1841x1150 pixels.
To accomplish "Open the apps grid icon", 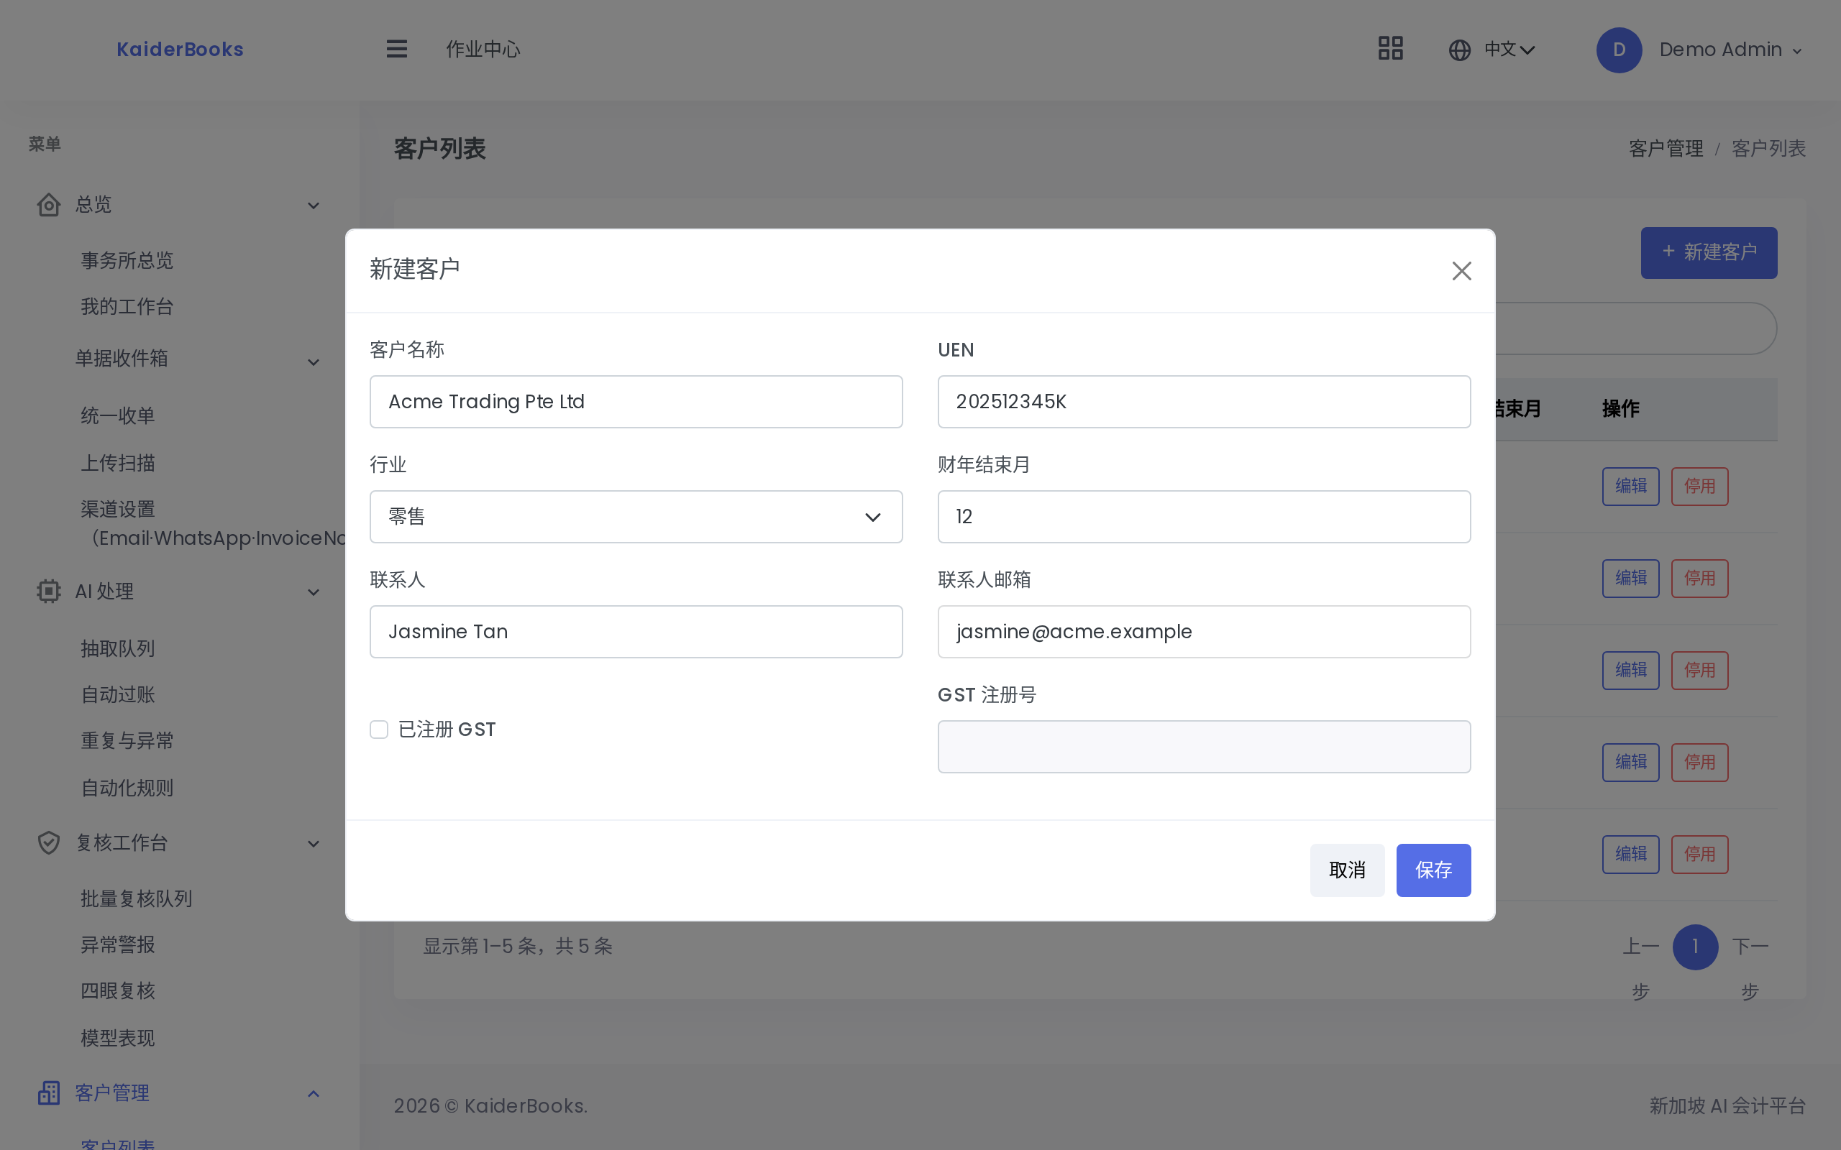I will 1390,49.
